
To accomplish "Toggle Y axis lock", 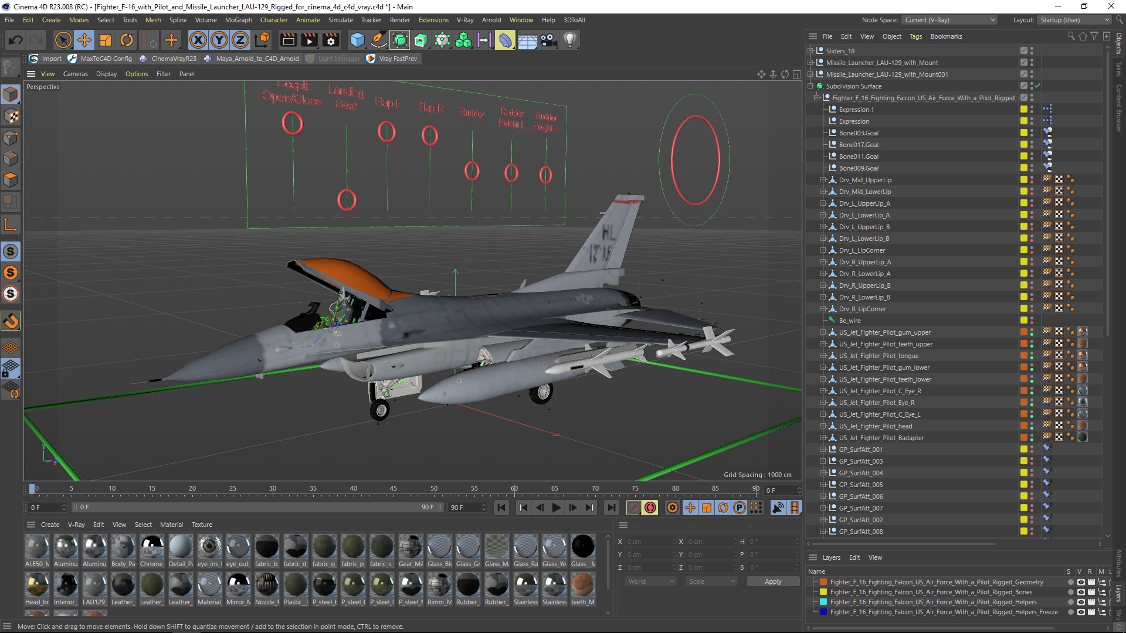I will (x=219, y=40).
